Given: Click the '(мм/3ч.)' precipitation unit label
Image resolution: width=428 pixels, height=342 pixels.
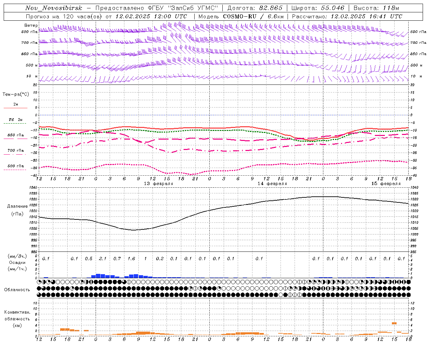Looking at the screenshot, I should pyautogui.click(x=18, y=256).
